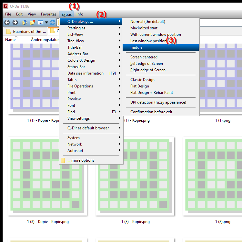Viewport: 242px width, 242px height.
Task: Click the Q-Dir application icon in title bar
Action: pos(6,6)
